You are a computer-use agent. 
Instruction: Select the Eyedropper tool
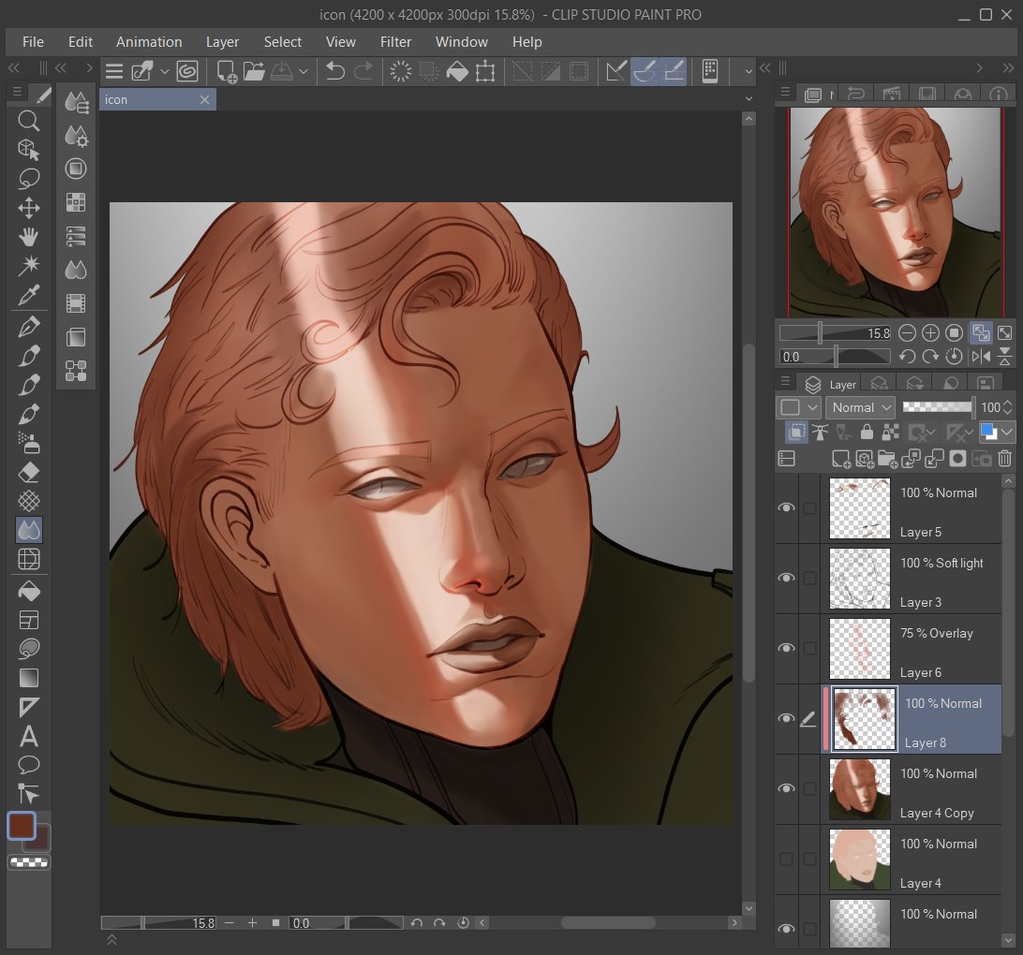[28, 295]
